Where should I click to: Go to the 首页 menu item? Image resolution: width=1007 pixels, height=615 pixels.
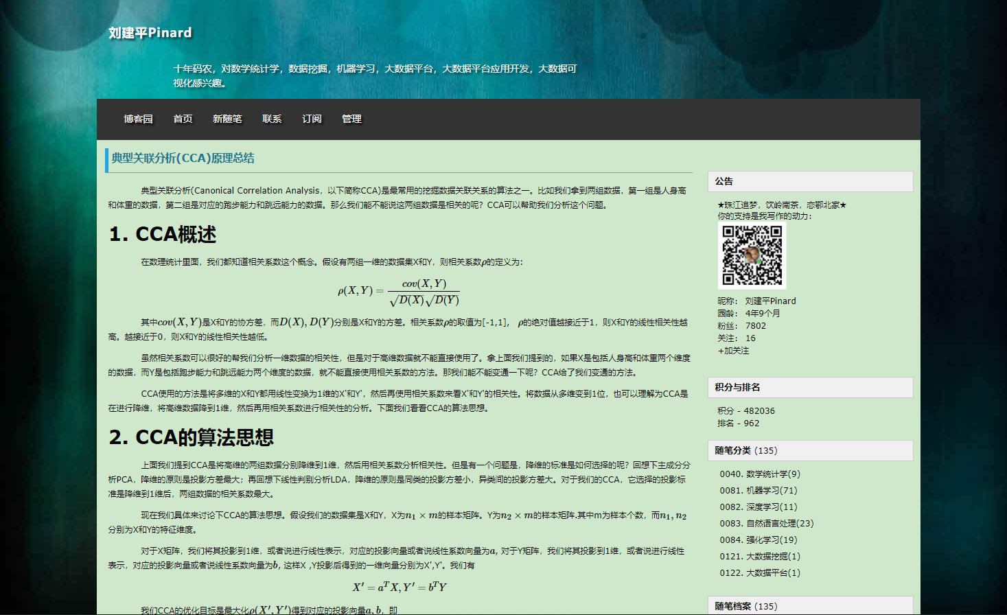pos(183,119)
